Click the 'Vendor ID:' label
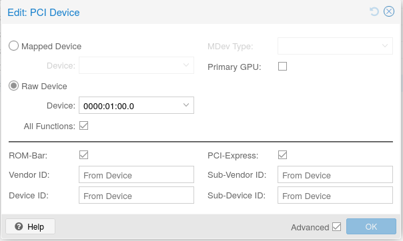The height and width of the screenshot is (241, 403). (x=29, y=175)
